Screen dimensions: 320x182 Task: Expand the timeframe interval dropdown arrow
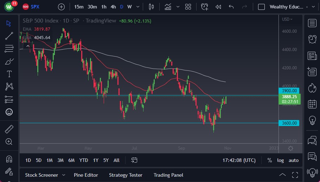point(137,7)
